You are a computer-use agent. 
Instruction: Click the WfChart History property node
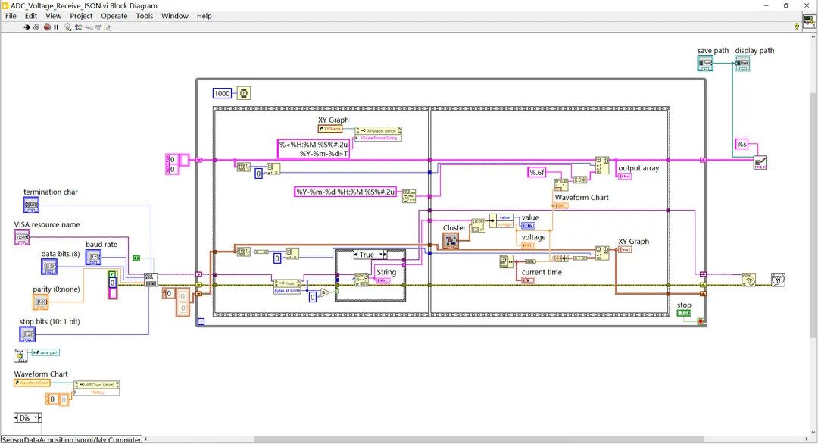tap(96, 388)
